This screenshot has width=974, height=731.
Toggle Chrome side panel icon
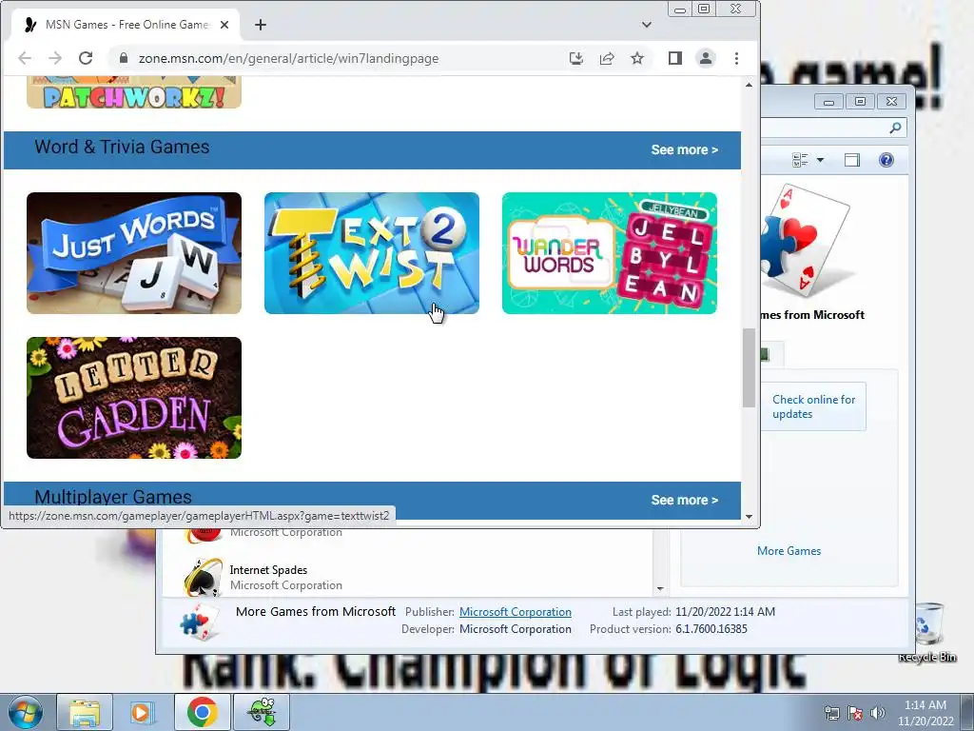click(675, 58)
